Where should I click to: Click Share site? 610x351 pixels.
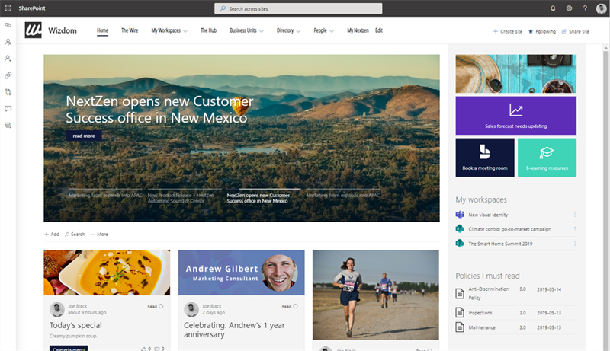[576, 31]
